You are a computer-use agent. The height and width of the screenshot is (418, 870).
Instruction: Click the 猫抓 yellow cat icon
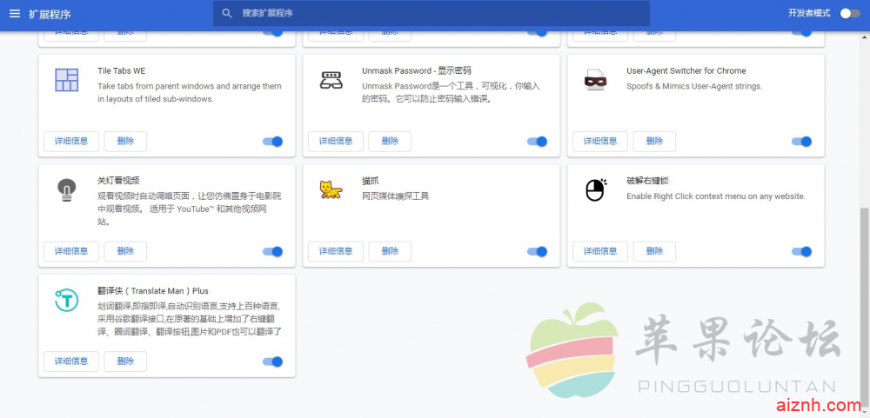tap(331, 189)
